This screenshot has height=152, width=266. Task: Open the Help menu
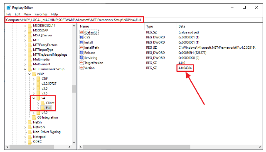54,14
